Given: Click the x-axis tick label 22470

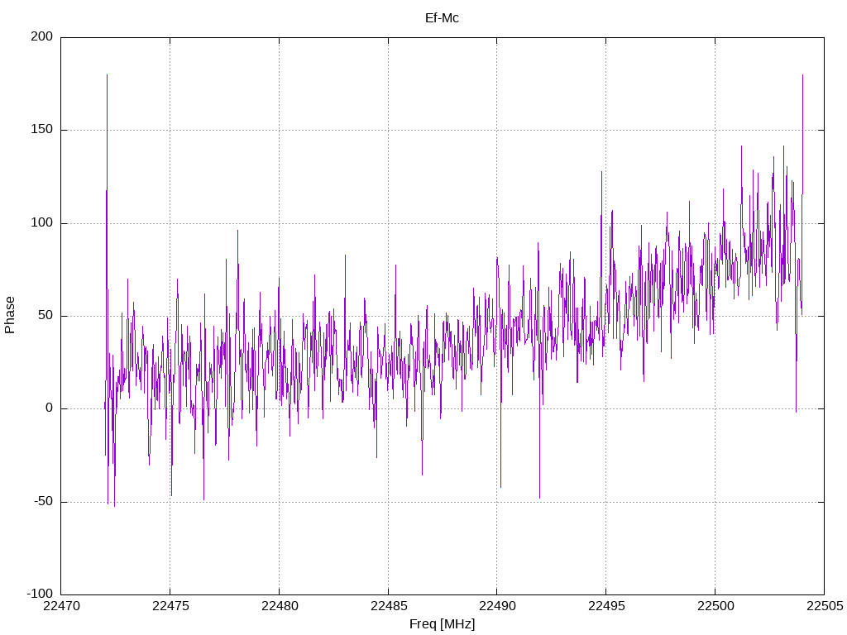Looking at the screenshot, I should click(61, 606).
